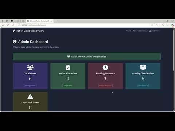
Task: Open the tab actions menu icon
Action: [12, 21]
